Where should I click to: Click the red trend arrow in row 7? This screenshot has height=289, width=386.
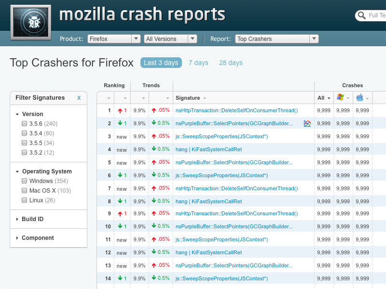[154, 188]
